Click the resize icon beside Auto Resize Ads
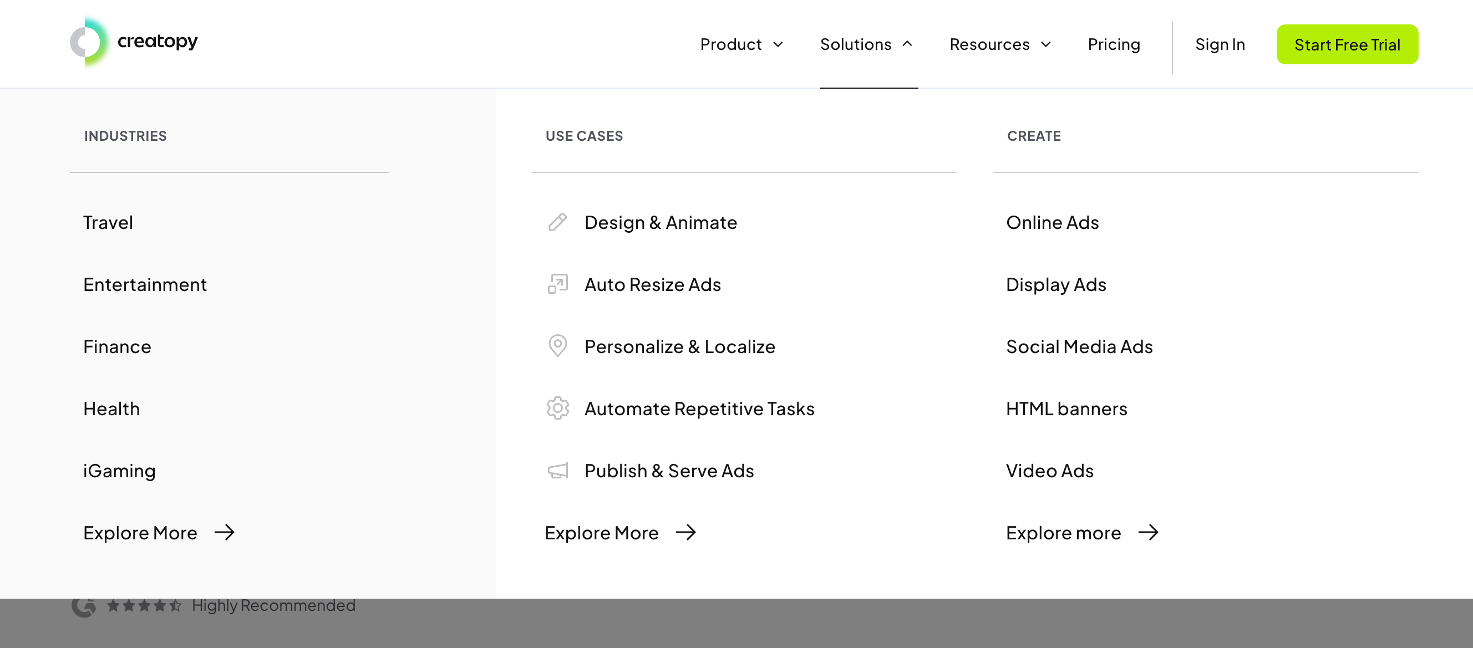The image size is (1473, 648). pyautogui.click(x=557, y=284)
